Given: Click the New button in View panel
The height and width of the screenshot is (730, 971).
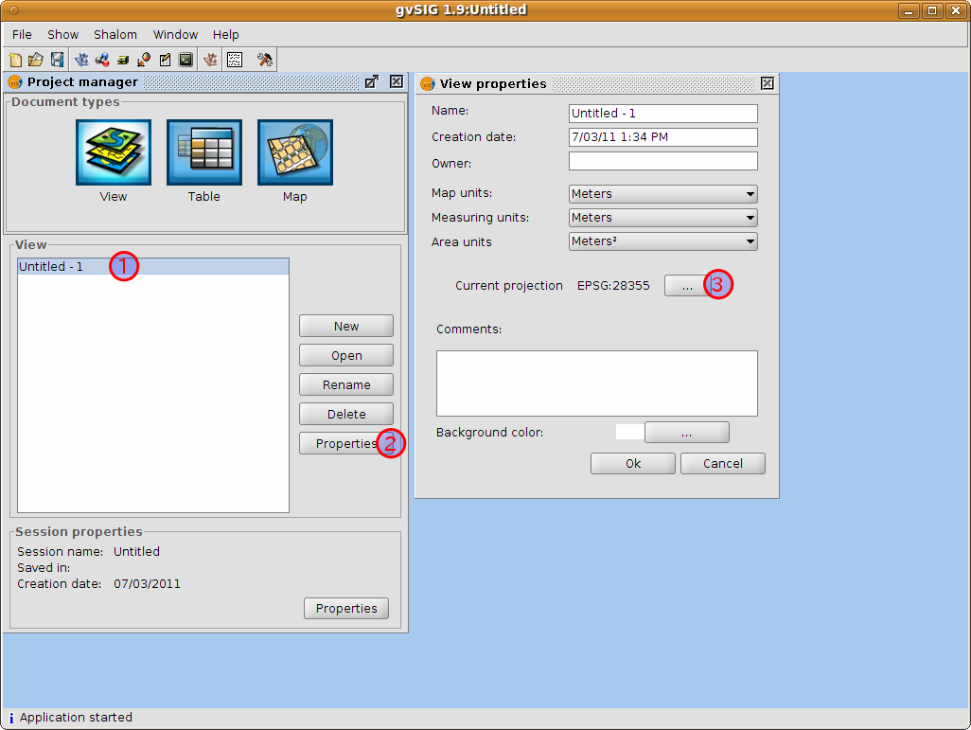Looking at the screenshot, I should pyautogui.click(x=346, y=326).
